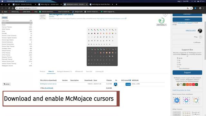
Task: Open the Latest News bookmark
Action: tap(25, 12)
